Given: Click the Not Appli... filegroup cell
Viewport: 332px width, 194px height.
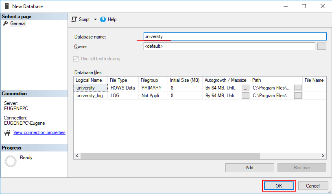Looking at the screenshot, I should [x=153, y=96].
